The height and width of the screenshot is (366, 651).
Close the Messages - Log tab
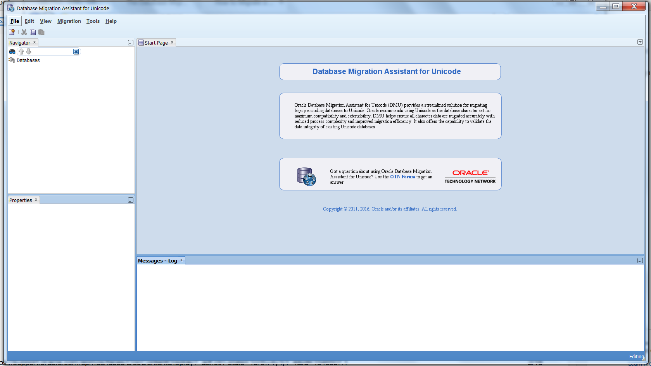[181, 260]
